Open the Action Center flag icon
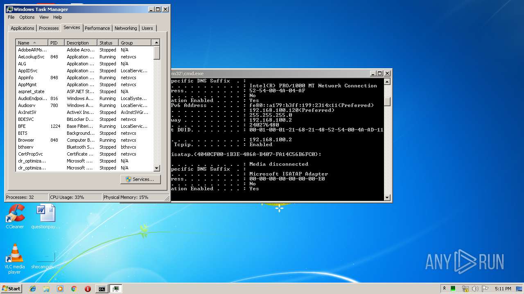This screenshot has width=524, height=294. [x=485, y=289]
